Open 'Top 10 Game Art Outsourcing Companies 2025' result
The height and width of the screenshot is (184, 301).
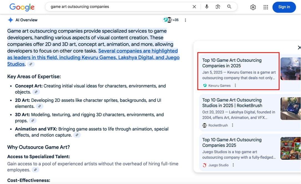(232, 143)
